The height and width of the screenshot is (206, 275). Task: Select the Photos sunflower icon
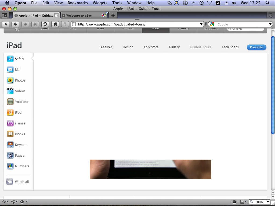tap(10, 80)
